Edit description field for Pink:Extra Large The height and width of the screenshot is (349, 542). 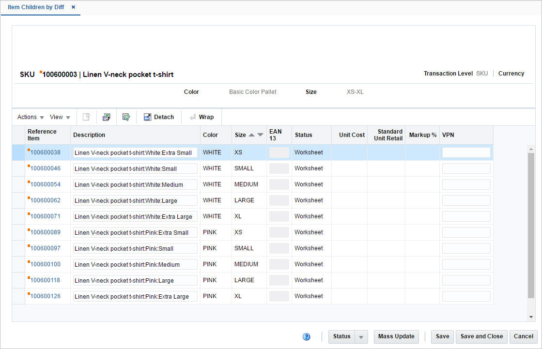tap(135, 296)
